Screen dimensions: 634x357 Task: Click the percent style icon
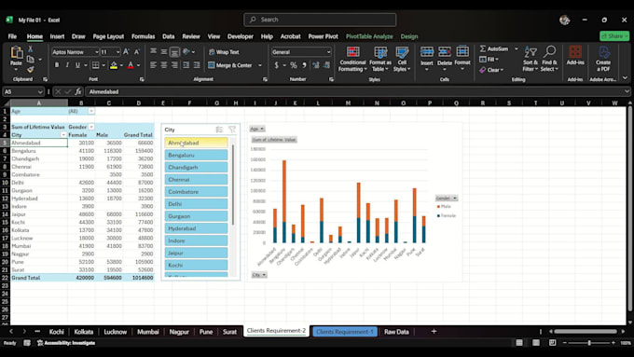294,65
